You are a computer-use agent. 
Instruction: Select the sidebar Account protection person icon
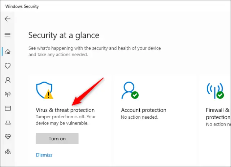[x=7, y=80]
